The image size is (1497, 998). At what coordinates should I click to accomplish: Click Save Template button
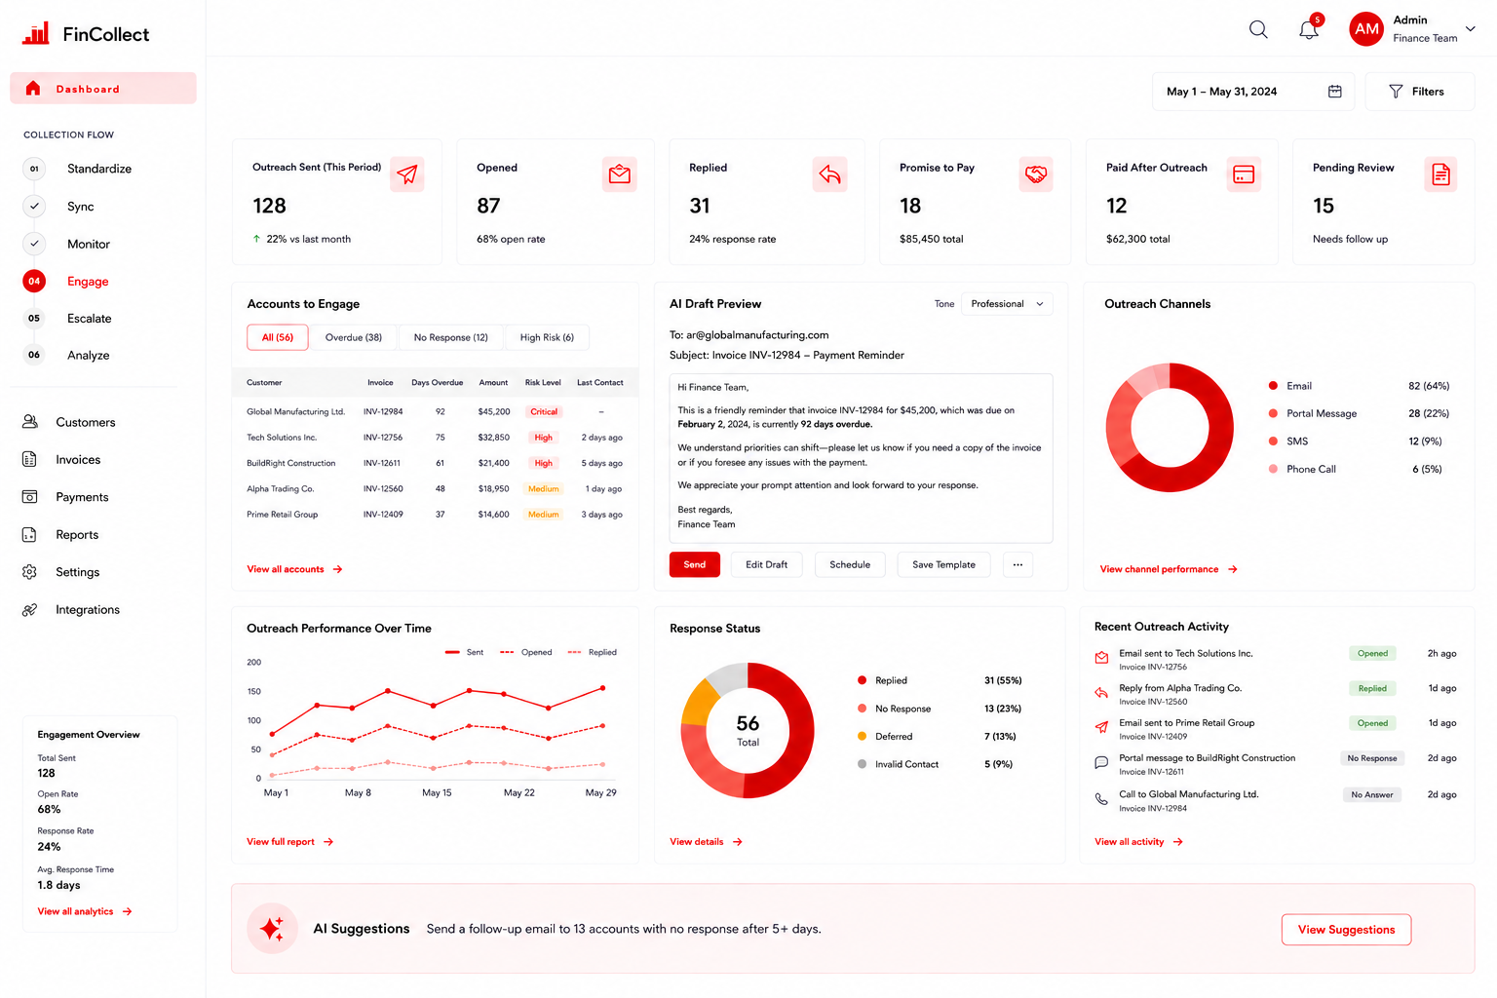943,564
